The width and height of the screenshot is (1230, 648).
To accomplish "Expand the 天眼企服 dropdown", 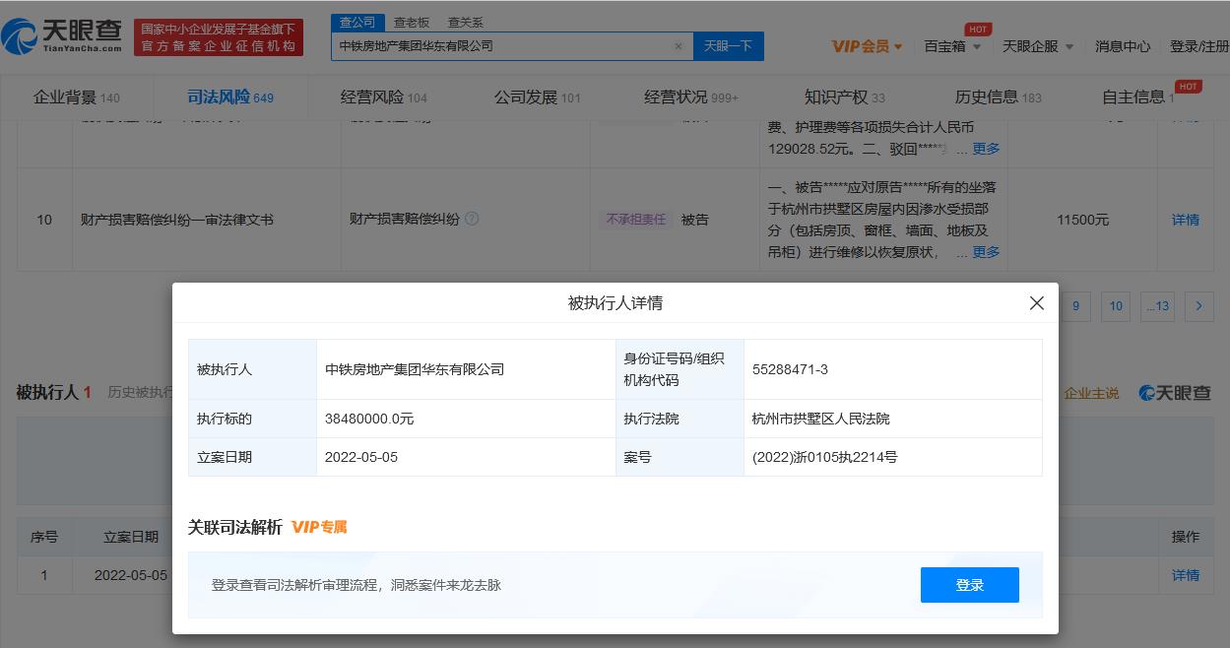I will [1038, 46].
